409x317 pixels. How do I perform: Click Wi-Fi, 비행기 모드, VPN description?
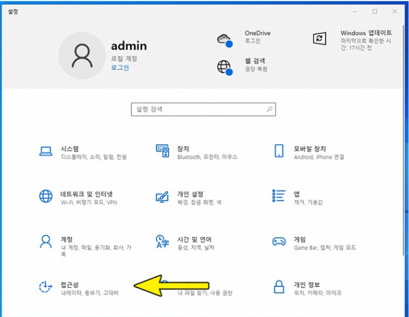[88, 202]
